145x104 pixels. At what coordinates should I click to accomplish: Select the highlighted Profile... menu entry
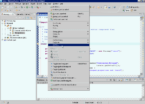69,45
